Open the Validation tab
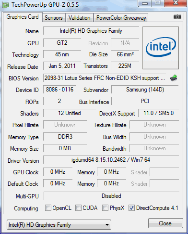188x234 pixels. click(x=80, y=18)
